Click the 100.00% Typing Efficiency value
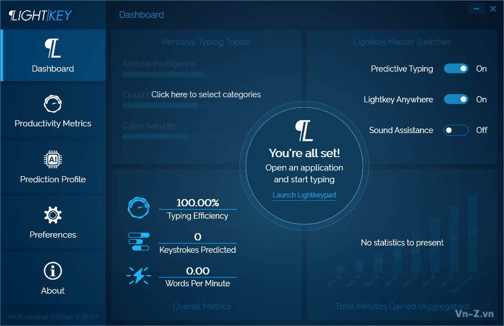 pos(198,203)
